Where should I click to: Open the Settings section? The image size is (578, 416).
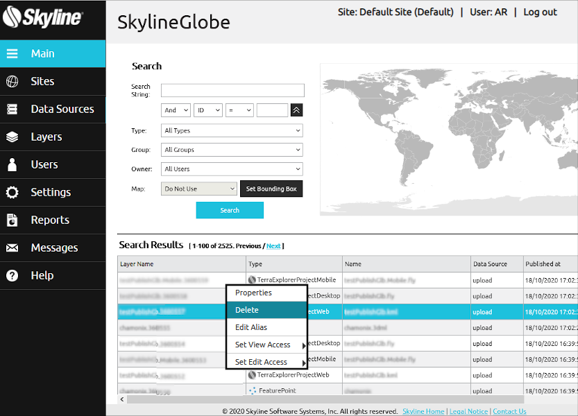53,192
